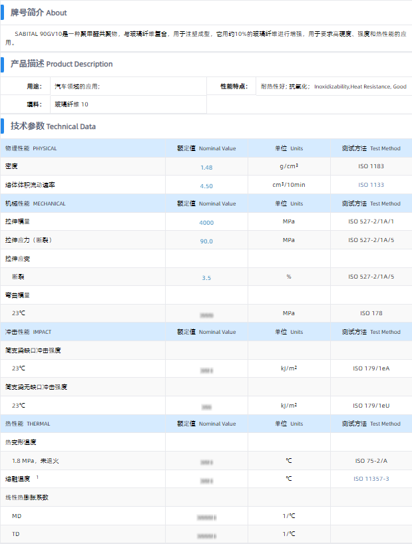This screenshot has width=412, height=544.
Task: Click the ISO 179/1eA test method cell
Action: point(371,368)
